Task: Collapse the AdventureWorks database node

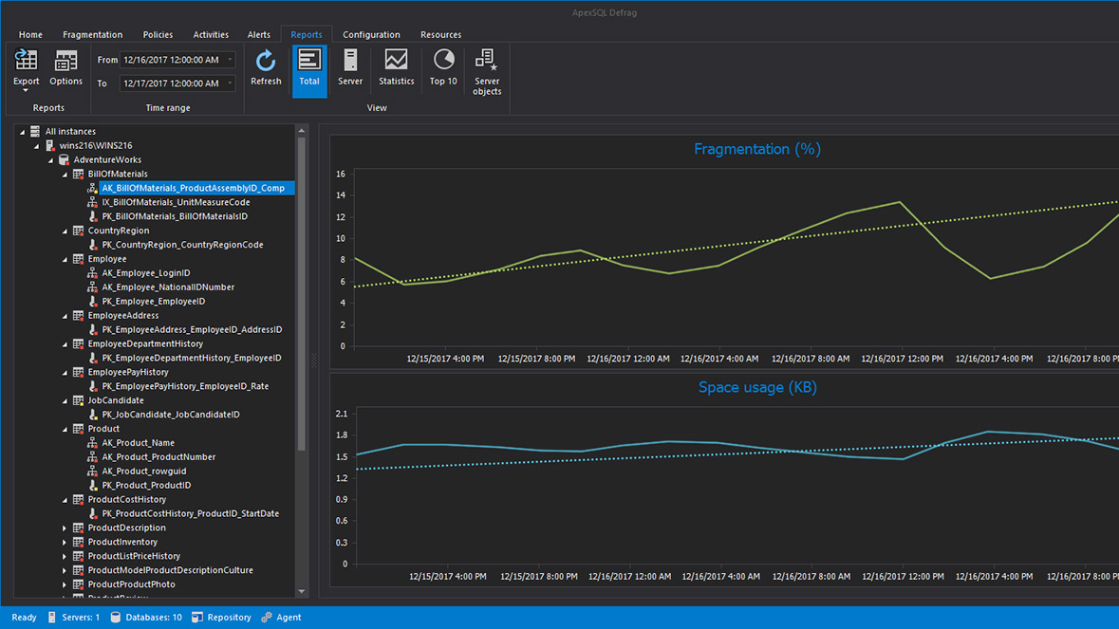Action: 50,159
